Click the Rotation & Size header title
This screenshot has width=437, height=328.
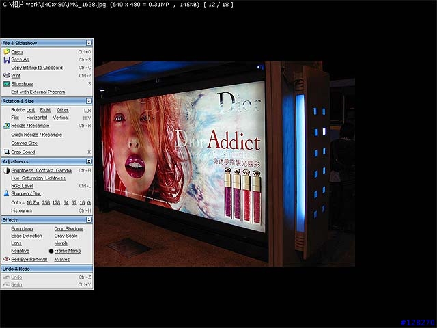[x=18, y=101]
